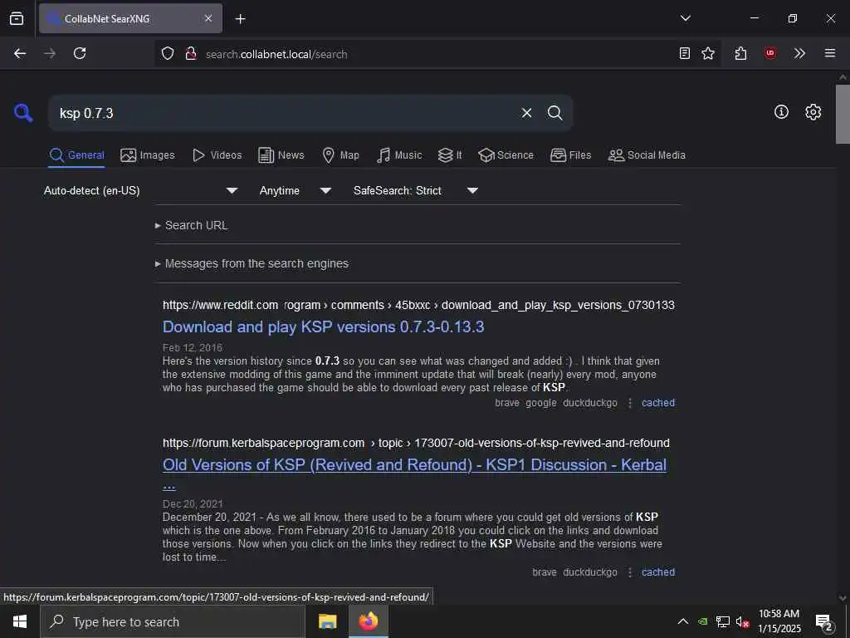Switch to Images search tab
This screenshot has height=638, width=850.
coord(148,155)
